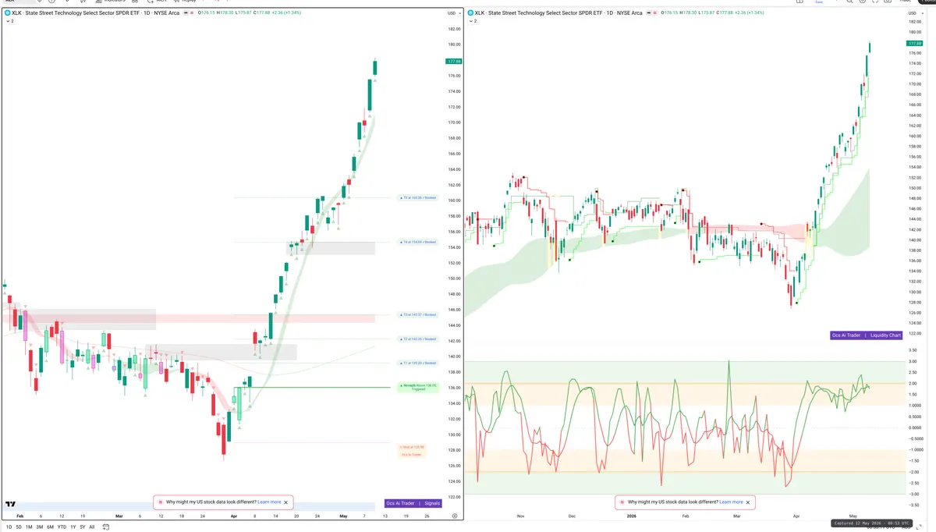The height and width of the screenshot is (532, 936).
Task: Click the TradingView logo at bottom left
Action: [11, 505]
